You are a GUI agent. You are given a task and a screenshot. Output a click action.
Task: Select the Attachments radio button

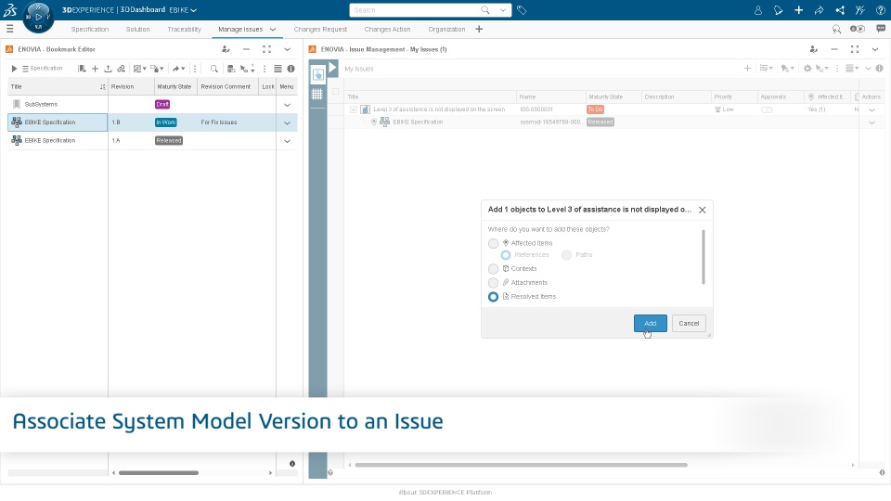pyautogui.click(x=493, y=283)
